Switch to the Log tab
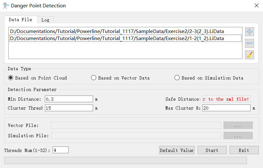Viewport: 263px width, 168px height. 45,20
